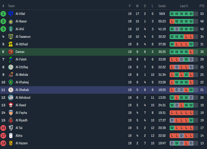Click the Al-Nassr club crest icon
207x149 pixels.
tap(11, 21)
